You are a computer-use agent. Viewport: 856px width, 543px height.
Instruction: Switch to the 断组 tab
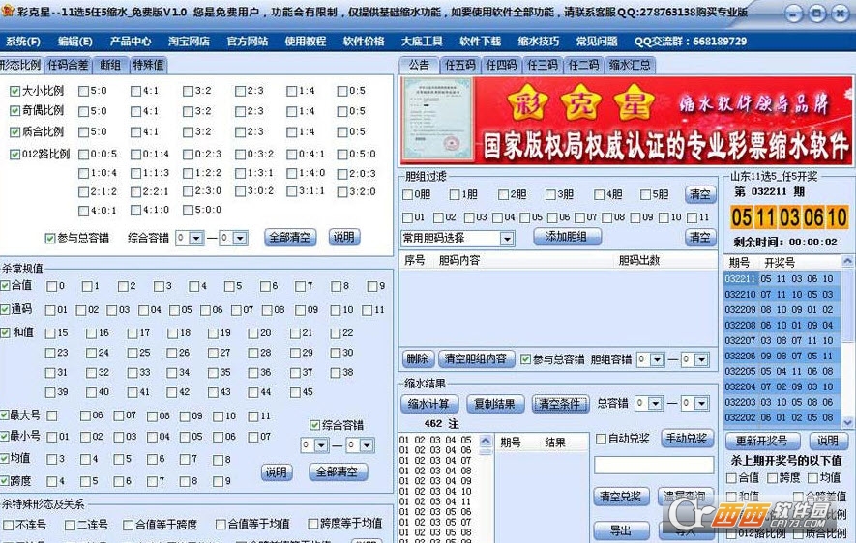click(x=110, y=65)
